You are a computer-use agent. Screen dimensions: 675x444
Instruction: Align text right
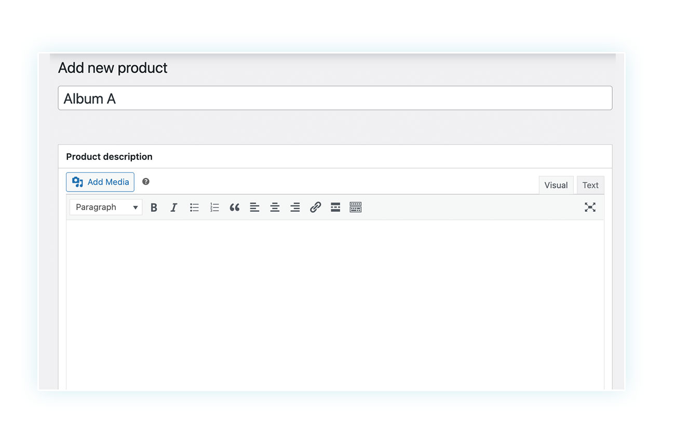click(x=295, y=207)
